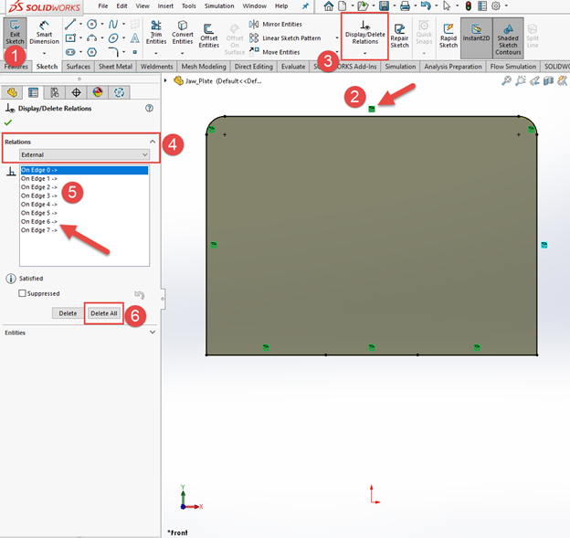Activate the Sketch Fillet tool
Image resolution: width=570 pixels, height=538 pixels.
(113, 52)
